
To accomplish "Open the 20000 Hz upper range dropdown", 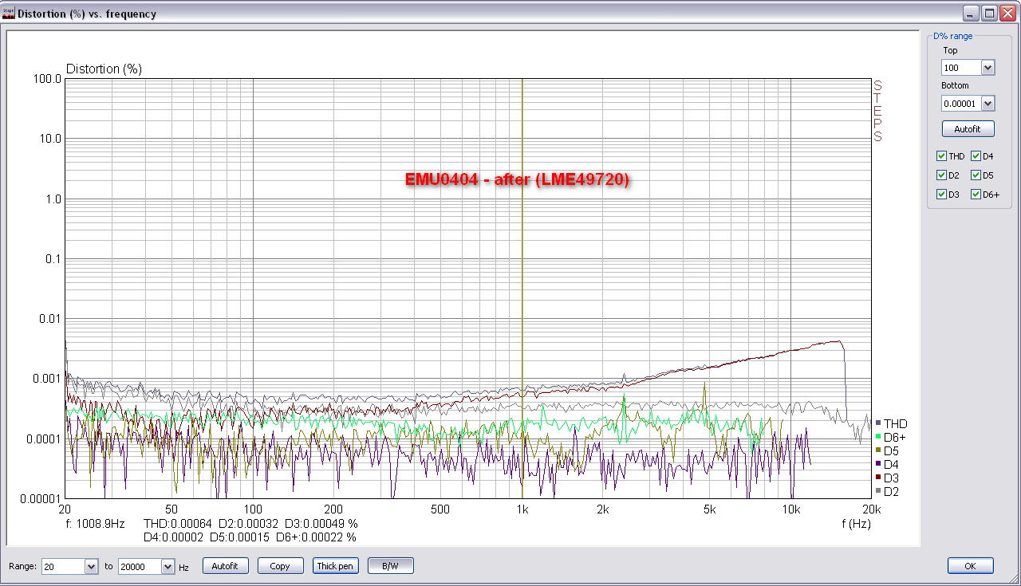I will (x=168, y=566).
